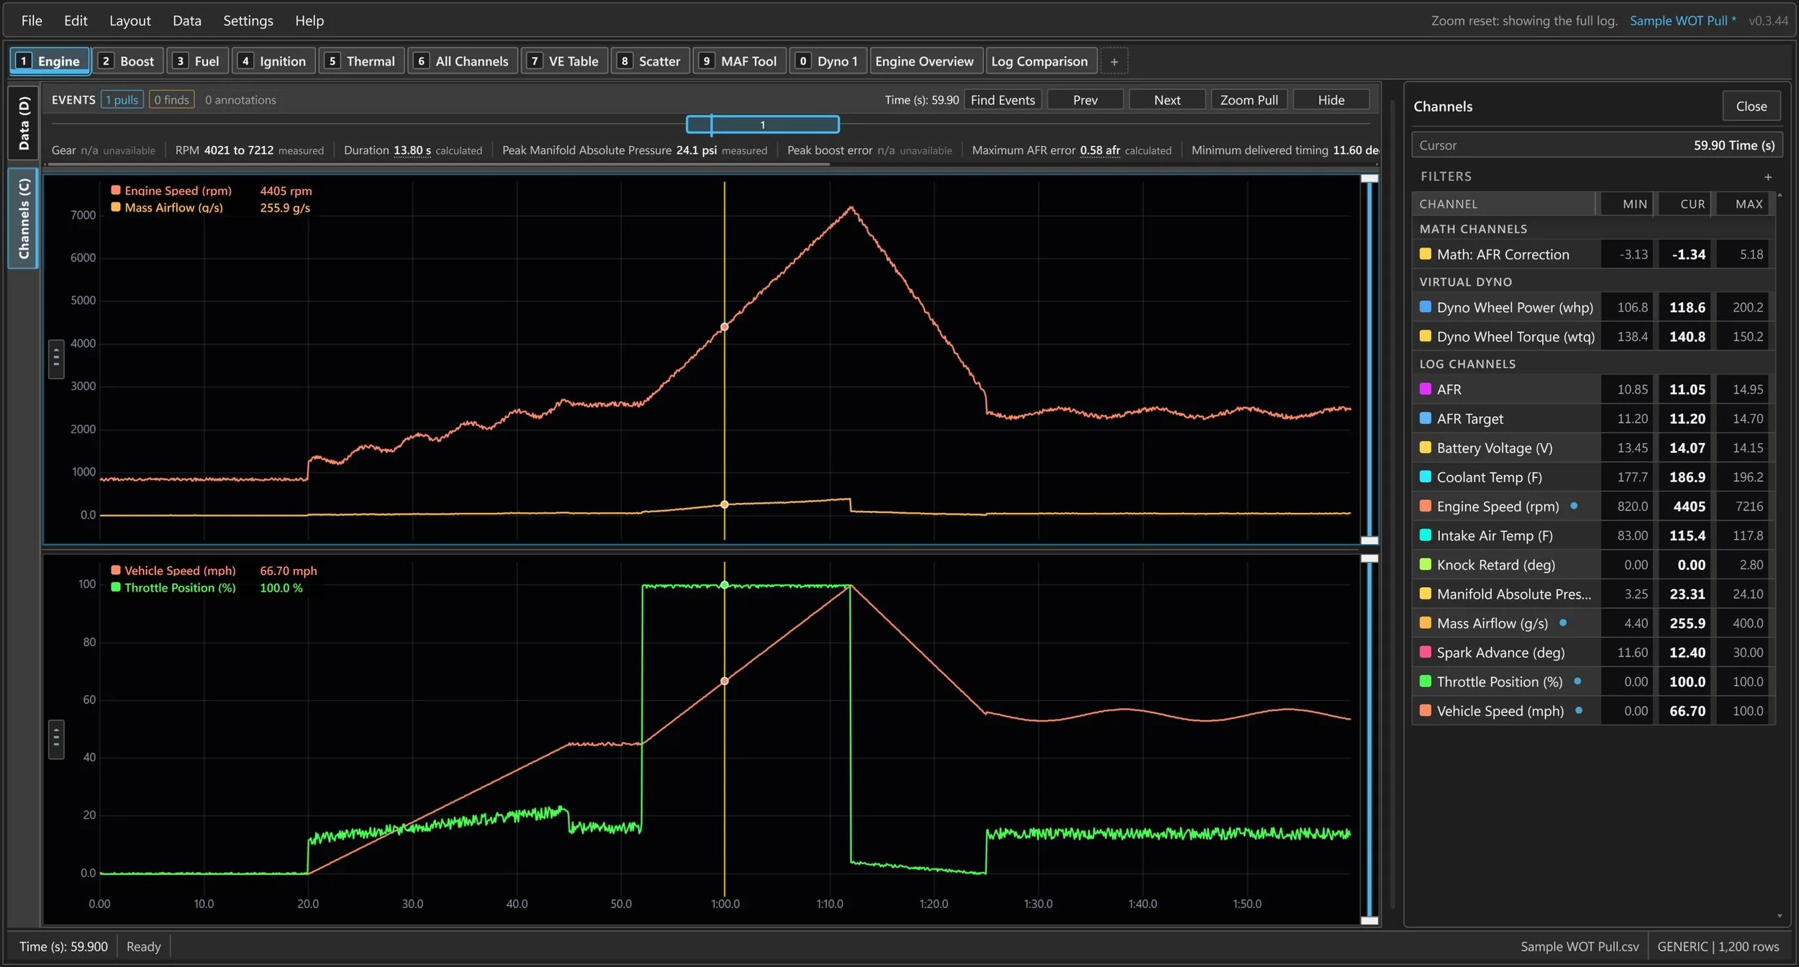Image resolution: width=1799 pixels, height=967 pixels.
Task: Click the Sample WOT Pull.csv status entry
Action: 1580,946
